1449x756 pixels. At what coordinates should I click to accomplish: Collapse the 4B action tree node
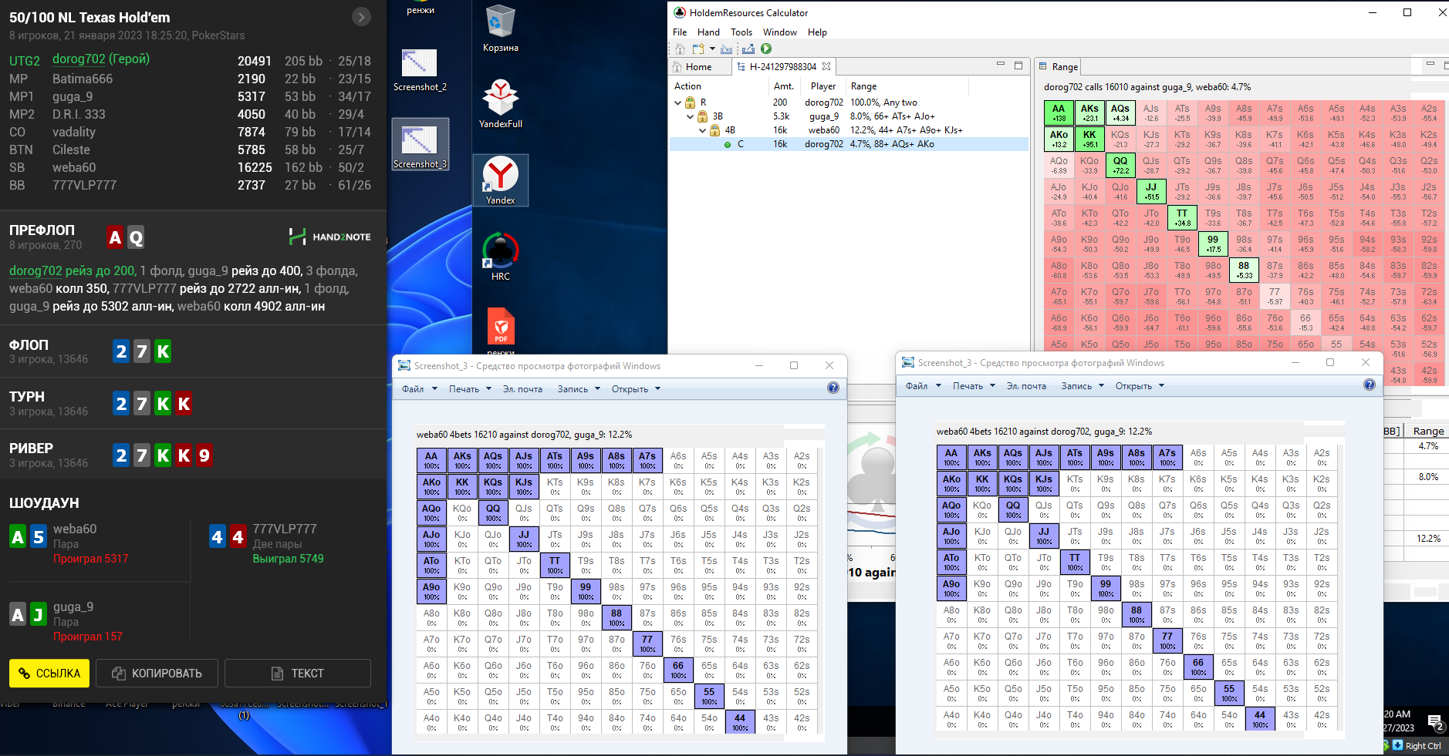703,130
